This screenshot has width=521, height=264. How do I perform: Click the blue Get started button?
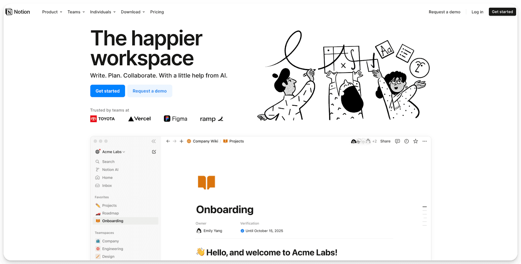[107, 91]
